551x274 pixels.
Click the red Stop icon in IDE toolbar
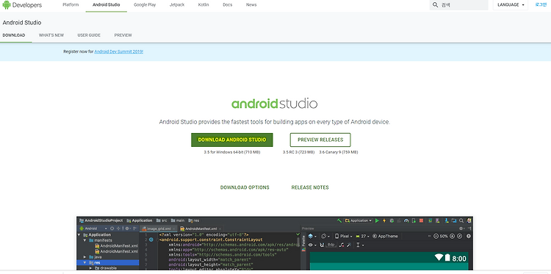click(x=421, y=220)
